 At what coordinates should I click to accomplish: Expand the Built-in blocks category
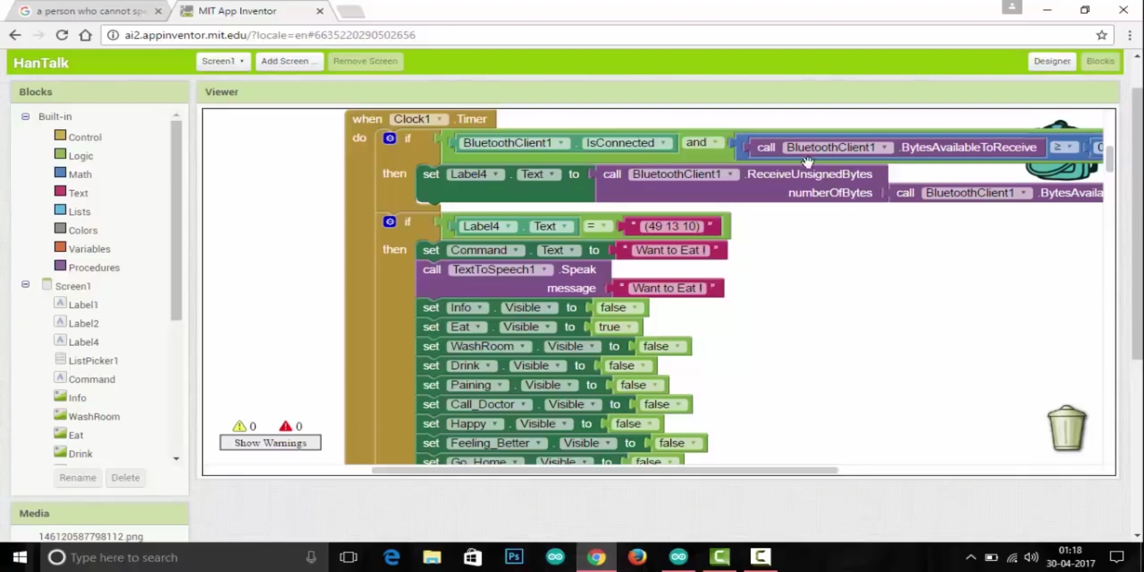click(23, 116)
